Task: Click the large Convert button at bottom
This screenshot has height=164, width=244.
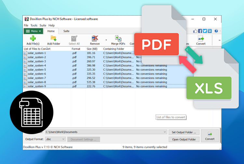Action: tap(210, 136)
